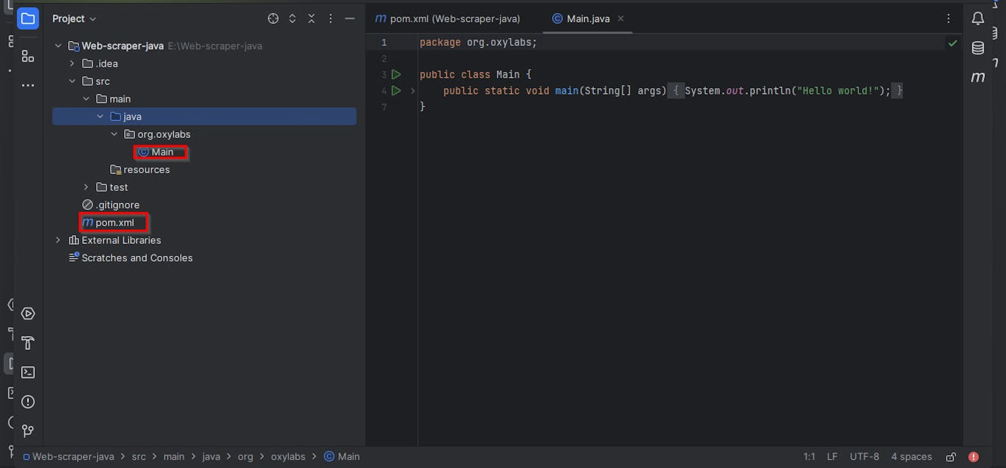Image resolution: width=1006 pixels, height=468 pixels.
Task: Click the UTF-8 encoding in status bar
Action: [864, 457]
